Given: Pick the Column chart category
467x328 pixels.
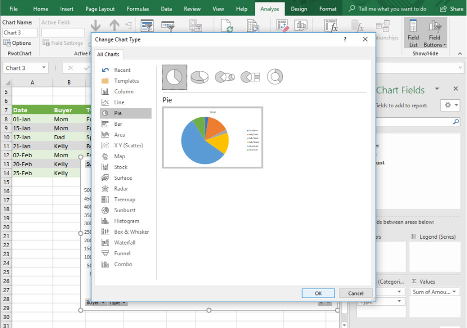Looking at the screenshot, I should [123, 91].
